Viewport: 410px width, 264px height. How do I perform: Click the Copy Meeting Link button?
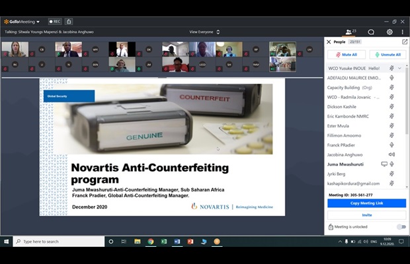pos(366,203)
